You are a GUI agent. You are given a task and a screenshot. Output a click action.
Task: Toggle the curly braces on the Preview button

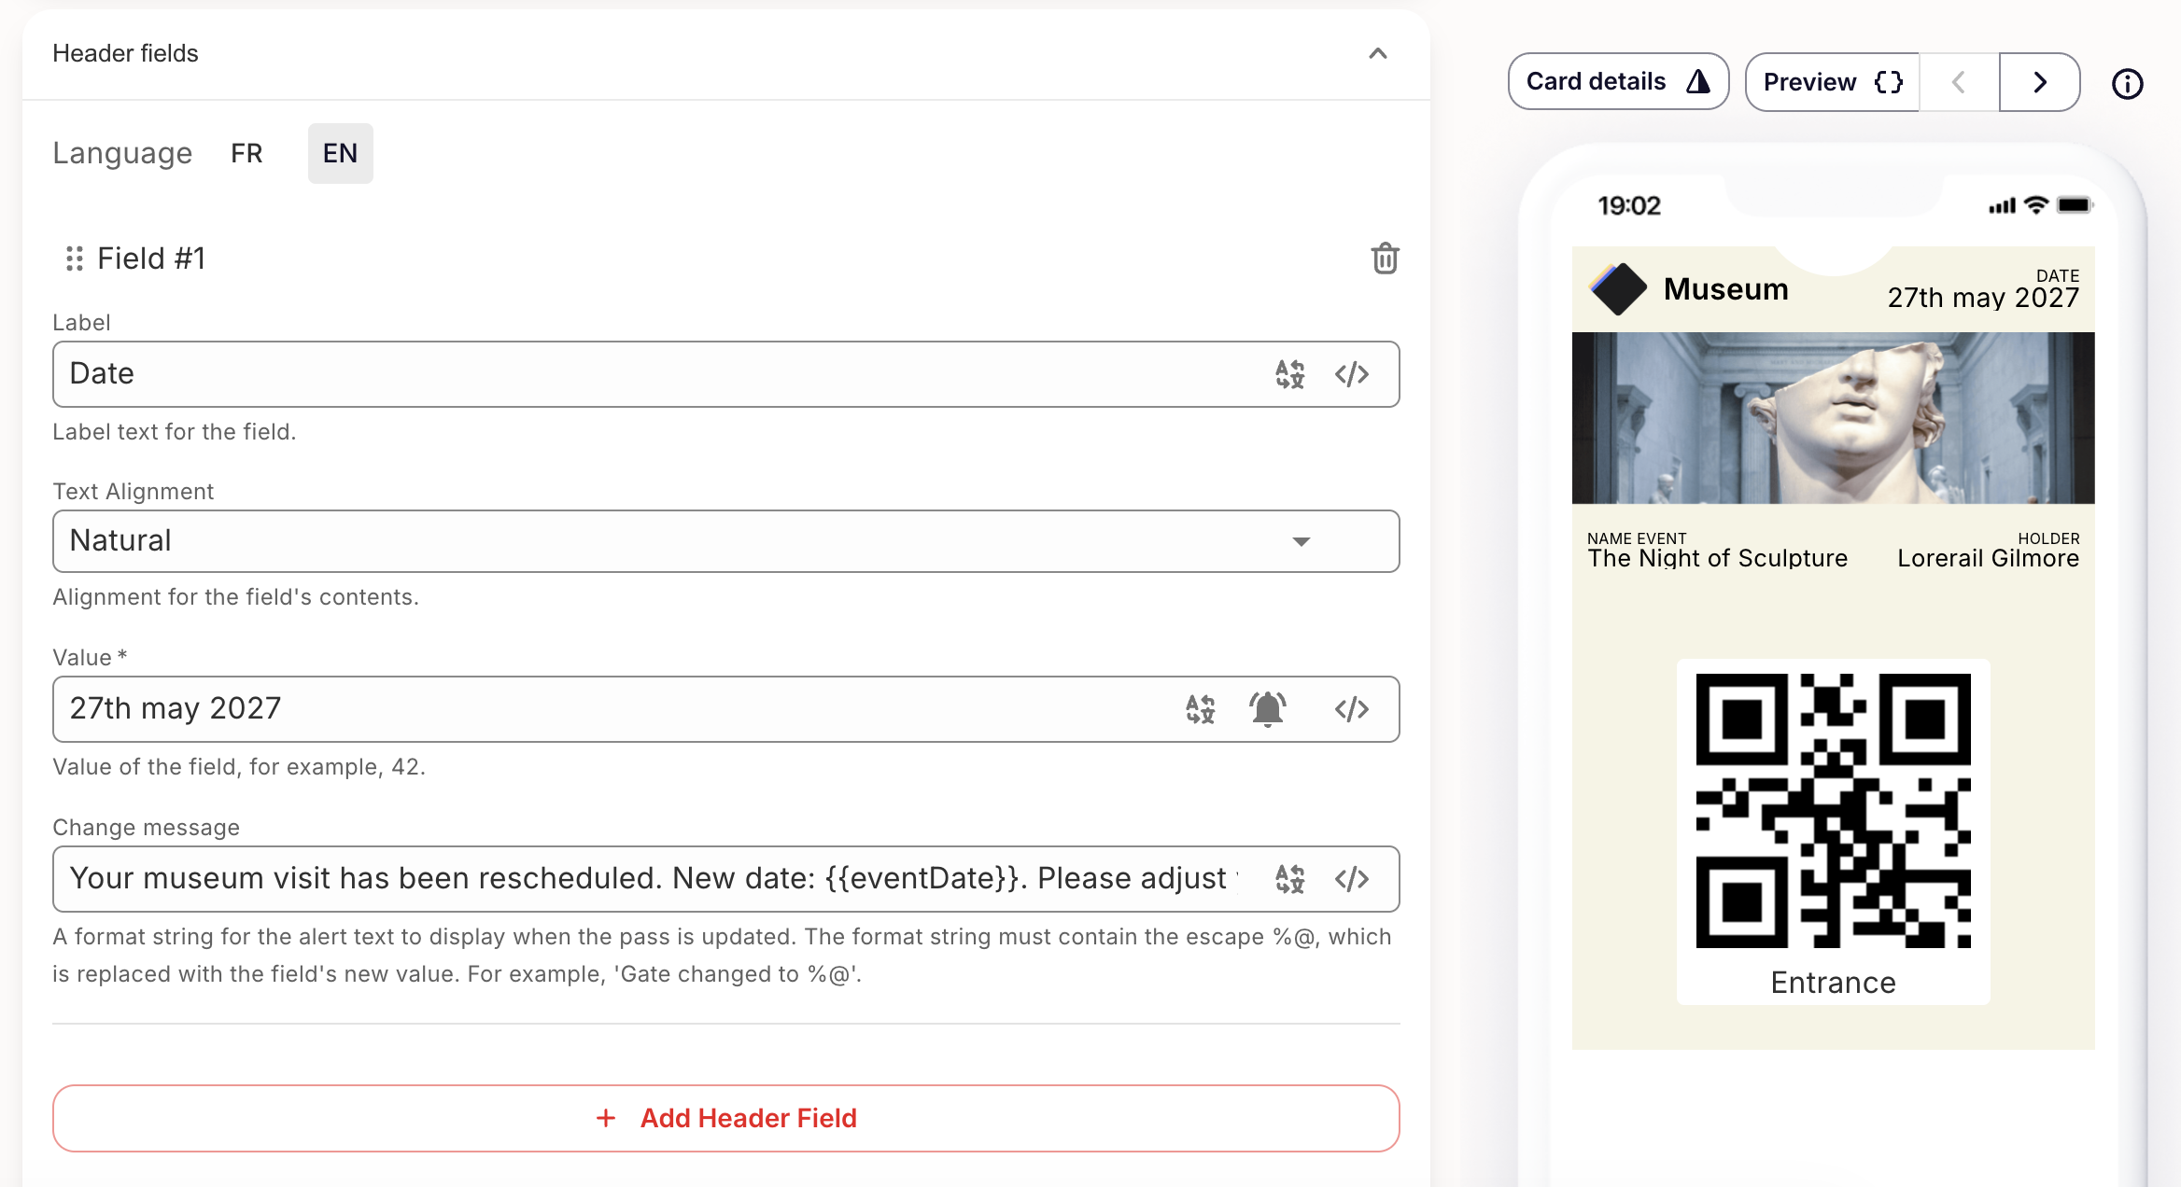pyautogui.click(x=1887, y=82)
